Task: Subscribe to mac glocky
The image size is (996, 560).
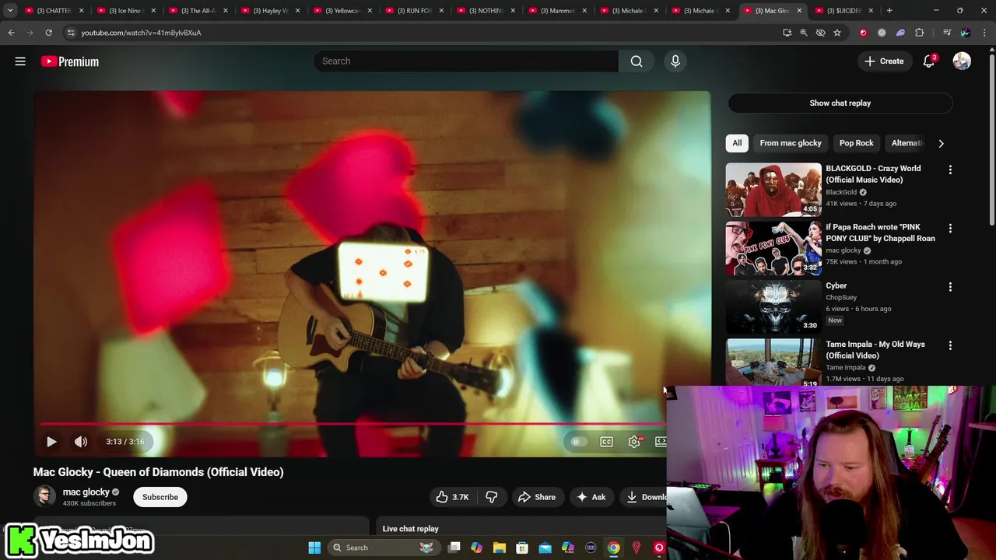Action: (160, 497)
